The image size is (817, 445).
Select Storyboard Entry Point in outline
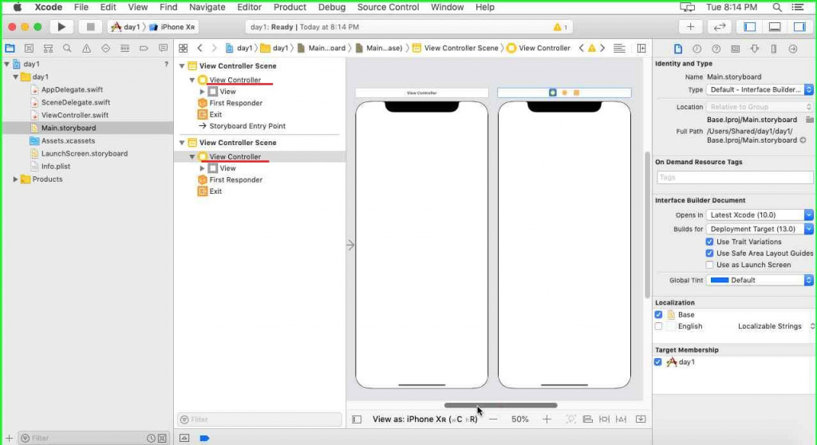click(x=247, y=126)
